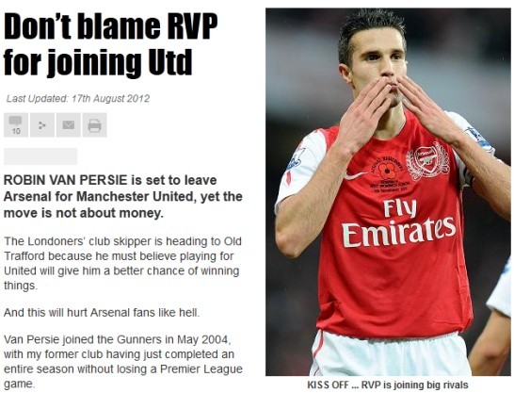Click the share article icon
Viewport: 514px width, 393px height.
[x=42, y=125]
